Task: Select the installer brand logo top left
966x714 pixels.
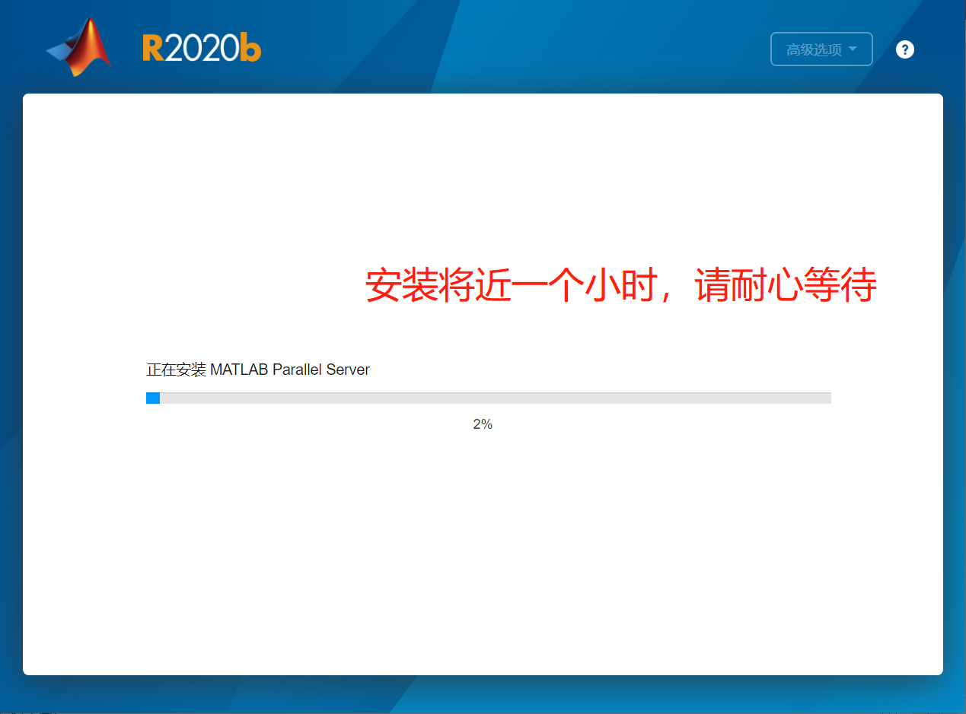Action: click(x=78, y=46)
